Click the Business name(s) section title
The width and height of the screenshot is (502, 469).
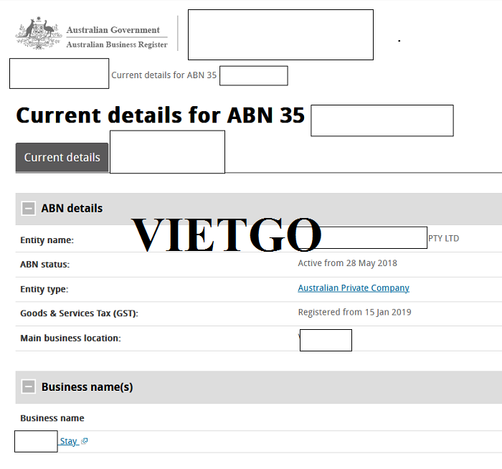point(87,387)
